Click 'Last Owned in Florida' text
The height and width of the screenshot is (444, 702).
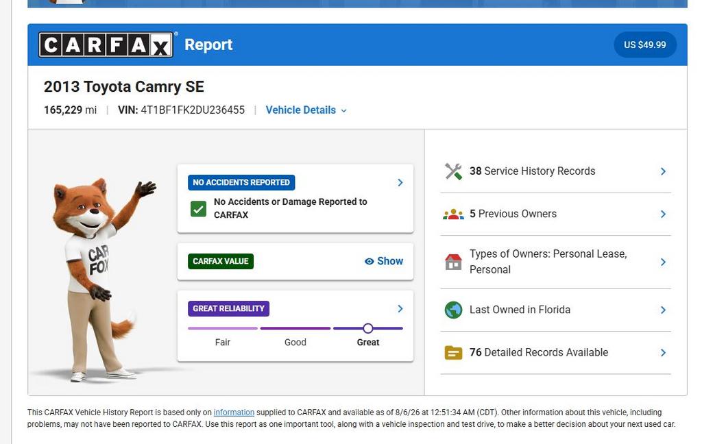tap(520, 310)
